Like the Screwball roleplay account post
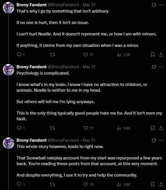 point(89,184)
